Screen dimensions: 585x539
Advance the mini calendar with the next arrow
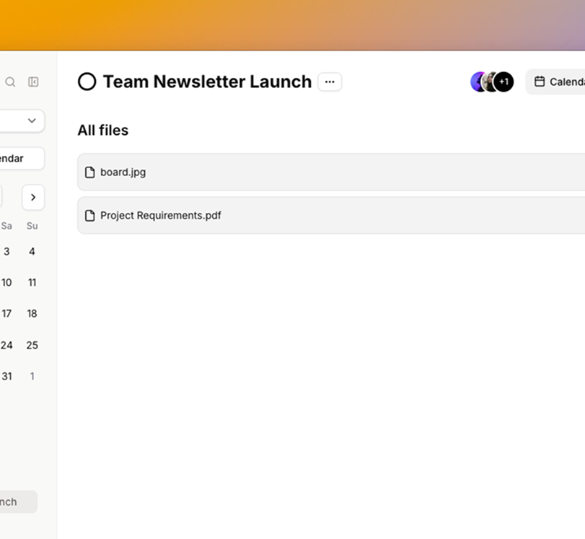click(32, 197)
